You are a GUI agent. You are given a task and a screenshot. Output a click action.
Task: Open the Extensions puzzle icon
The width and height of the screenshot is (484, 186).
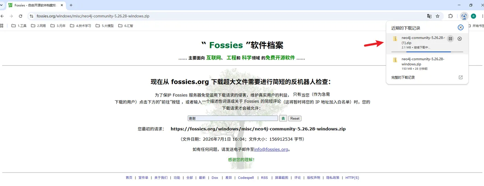click(450, 16)
